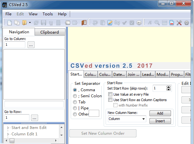Decrease the Set Start Row spinner
This screenshot has width=194, height=144.
pos(168,89)
